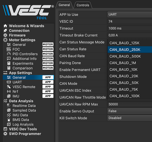Click the VESC Dev Tools terminal icon
Image resolution: width=152 pixels, height=142 pixels.
click(x=5, y=129)
